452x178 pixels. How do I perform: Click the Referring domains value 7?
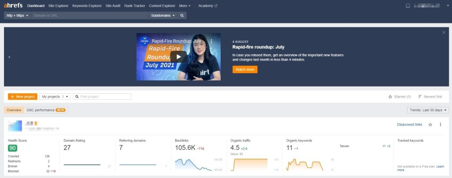[121, 148]
